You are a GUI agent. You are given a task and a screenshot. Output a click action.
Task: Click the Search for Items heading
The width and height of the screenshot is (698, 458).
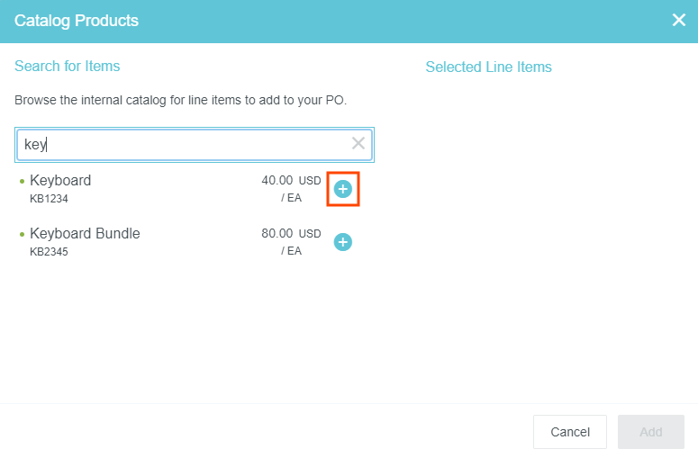click(x=67, y=66)
